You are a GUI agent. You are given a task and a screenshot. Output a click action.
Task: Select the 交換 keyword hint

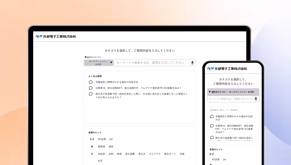(x=182, y=154)
